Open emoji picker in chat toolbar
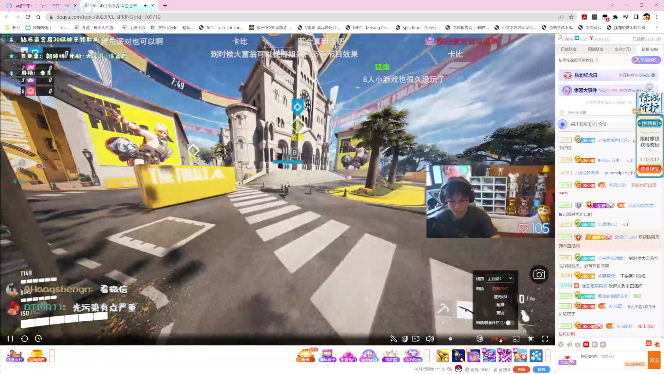Viewport: 664px width, 374px height. click(561, 345)
